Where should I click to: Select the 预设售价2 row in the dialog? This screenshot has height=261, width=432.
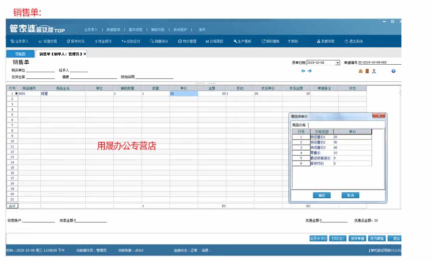tap(332, 142)
